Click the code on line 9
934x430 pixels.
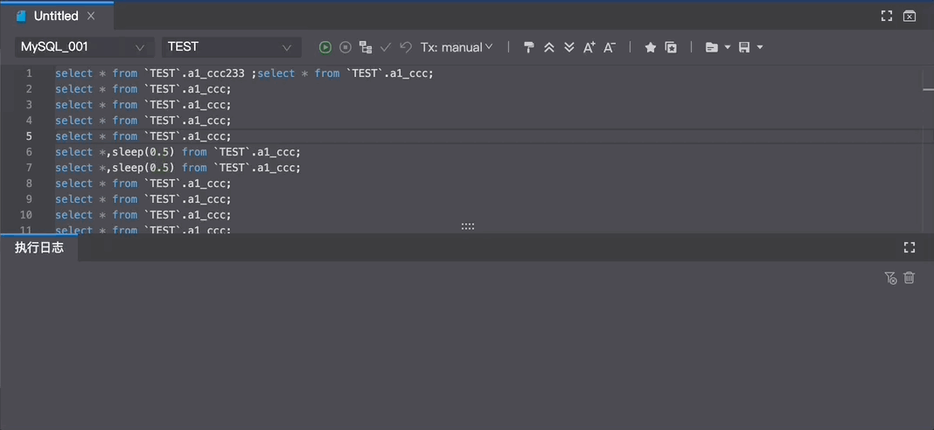(143, 199)
